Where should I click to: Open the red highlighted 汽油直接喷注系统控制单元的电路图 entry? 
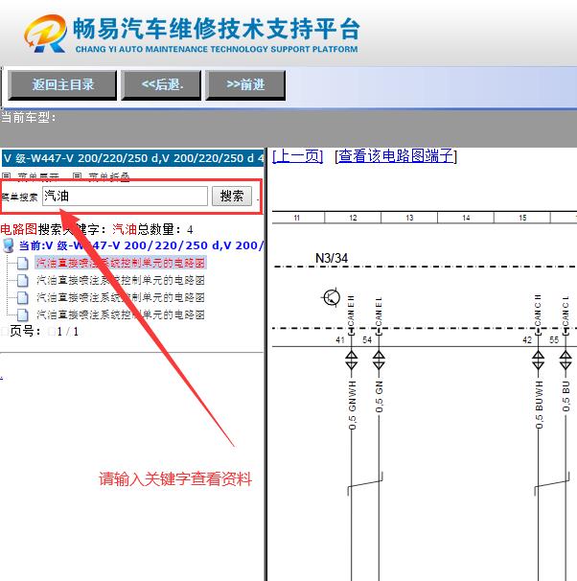coord(121,263)
